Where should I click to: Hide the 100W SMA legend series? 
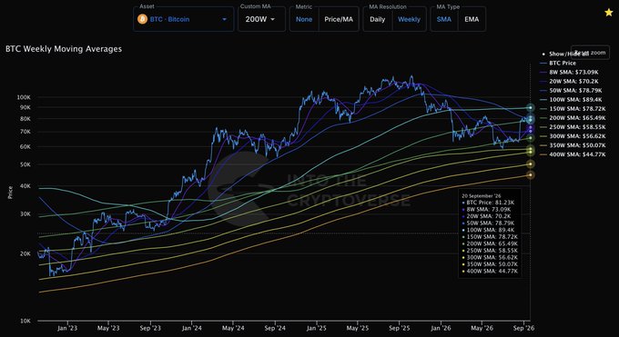pyautogui.click(x=571, y=100)
